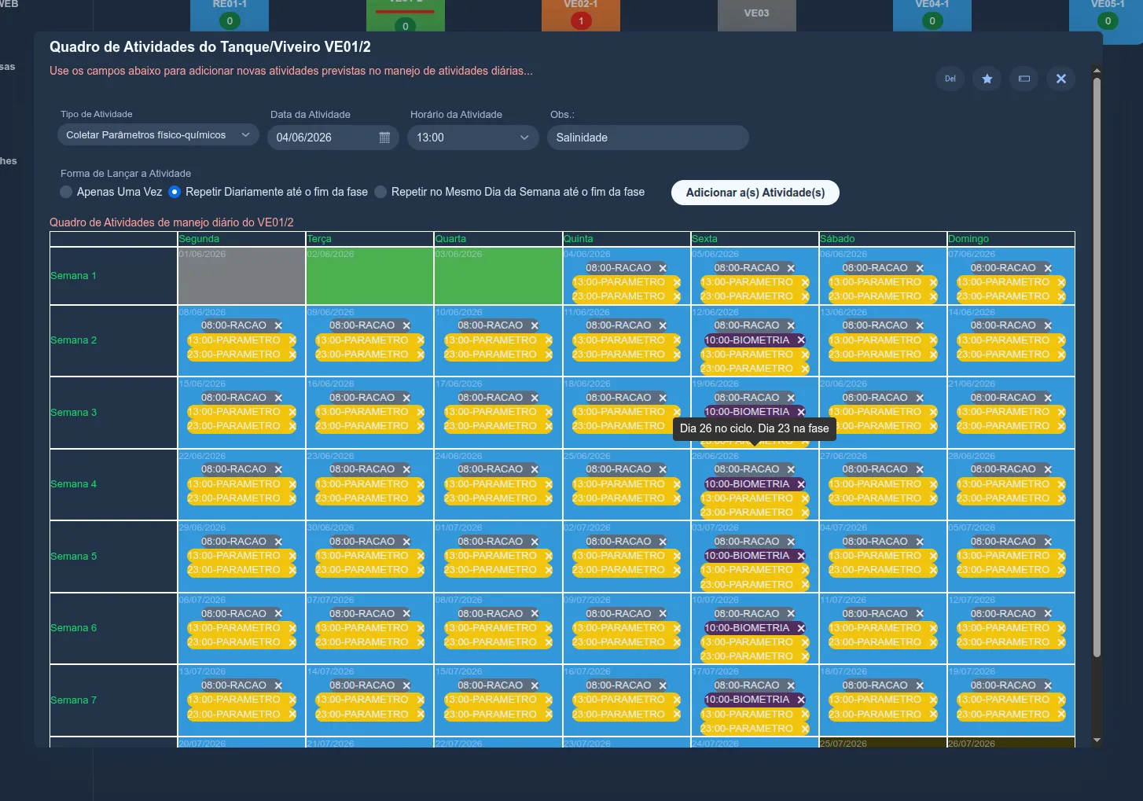Click the Segunda column header

[241, 239]
